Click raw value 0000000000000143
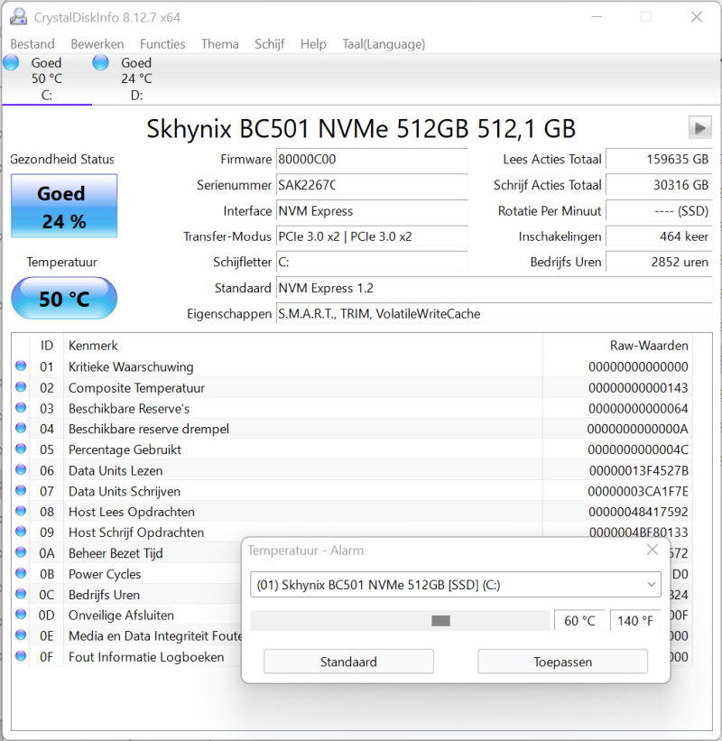 pyautogui.click(x=638, y=388)
